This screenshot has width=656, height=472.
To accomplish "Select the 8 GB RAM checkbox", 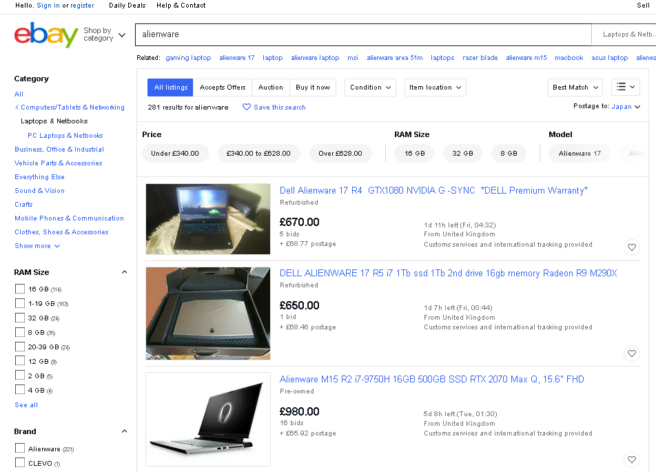I will 20,332.
